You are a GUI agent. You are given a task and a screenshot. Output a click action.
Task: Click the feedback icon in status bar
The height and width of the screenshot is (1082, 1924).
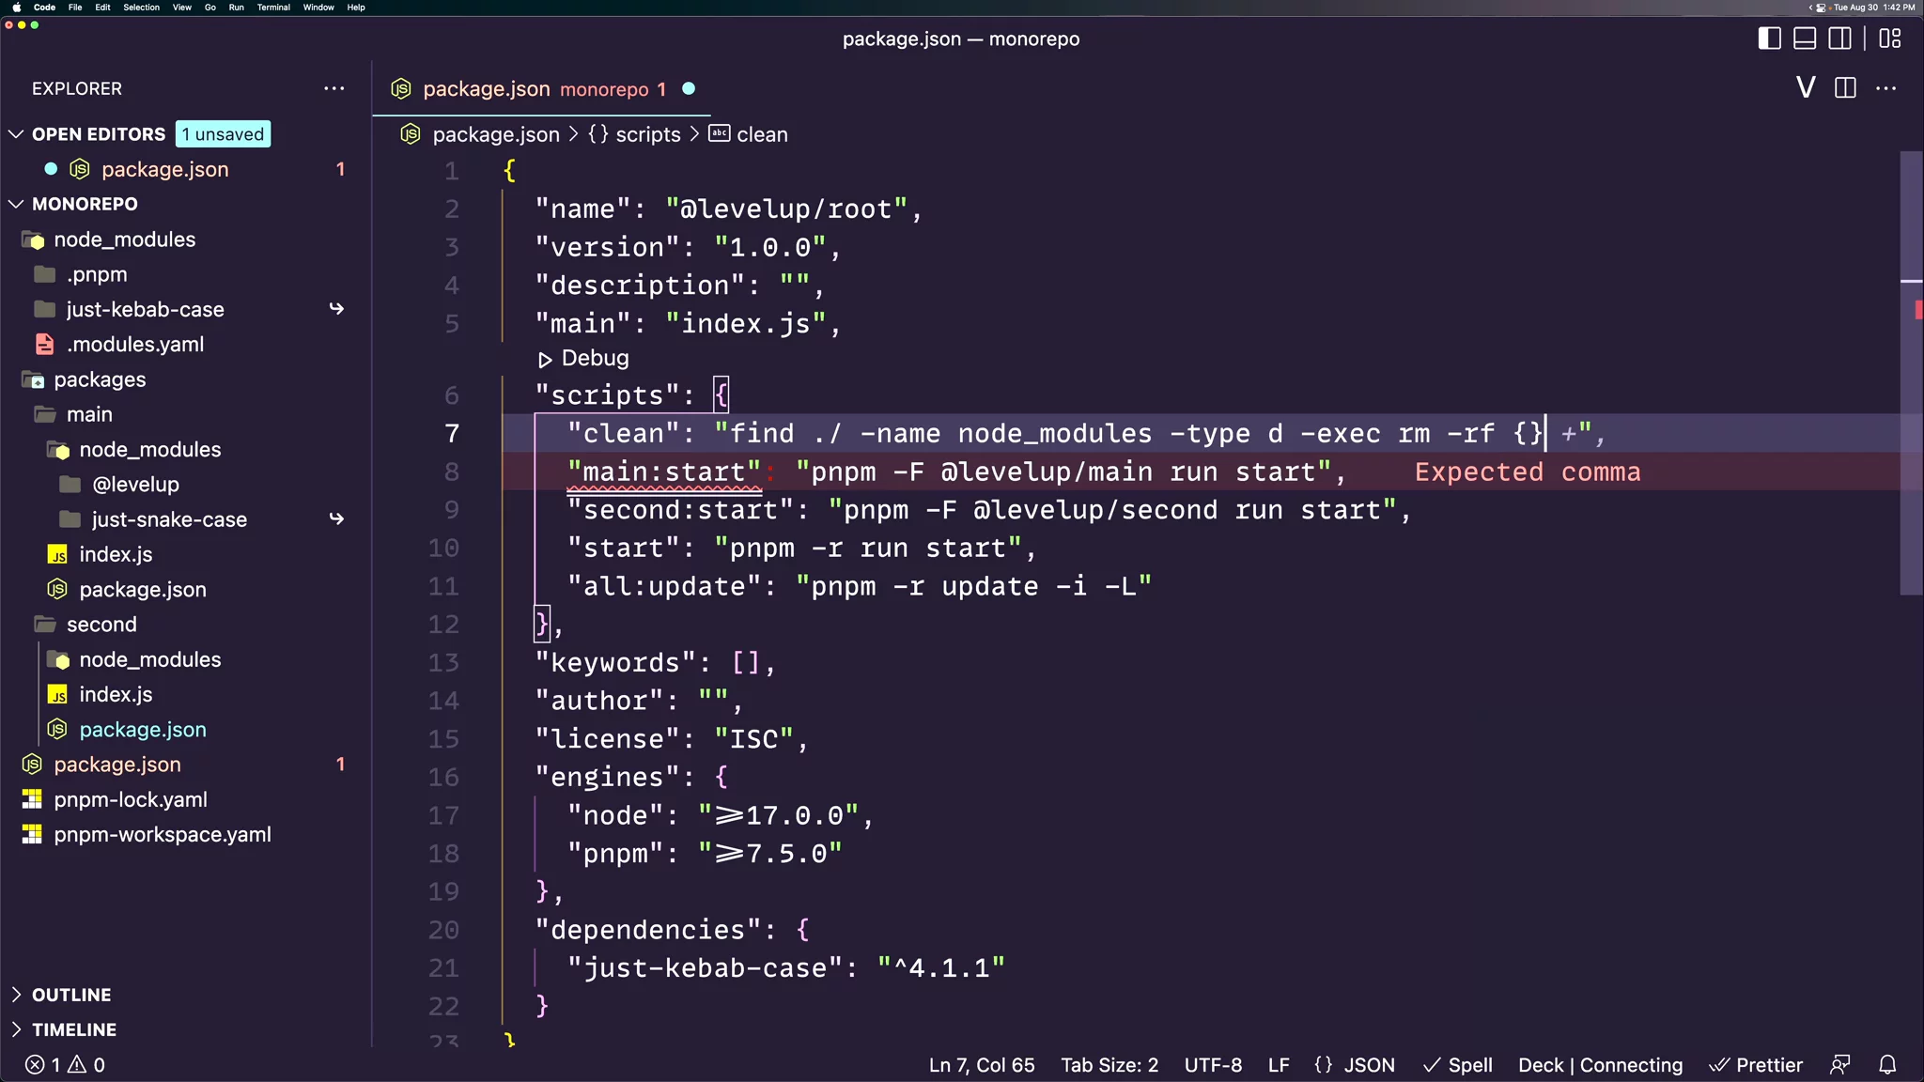tap(1840, 1064)
